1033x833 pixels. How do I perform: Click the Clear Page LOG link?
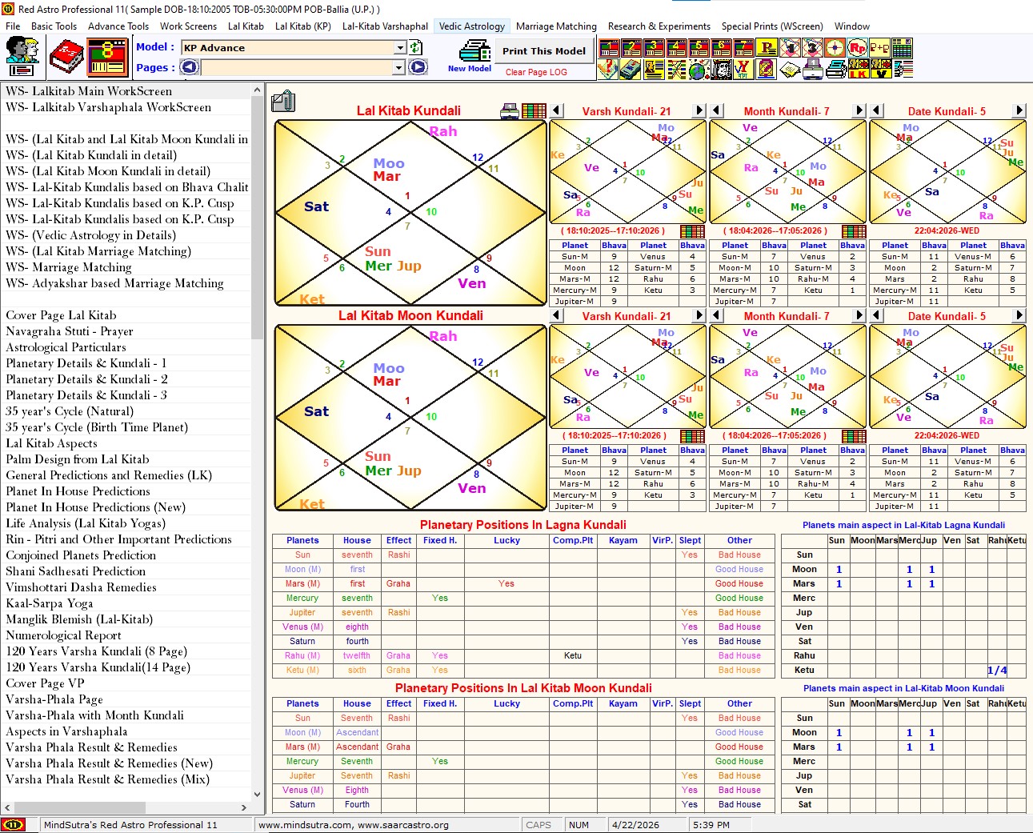tap(536, 72)
